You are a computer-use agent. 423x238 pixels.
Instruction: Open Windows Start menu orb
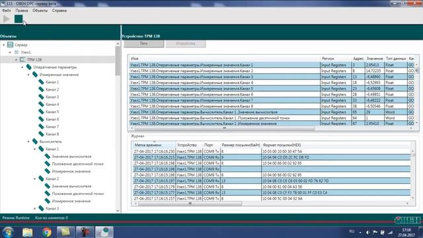[x=8, y=232]
